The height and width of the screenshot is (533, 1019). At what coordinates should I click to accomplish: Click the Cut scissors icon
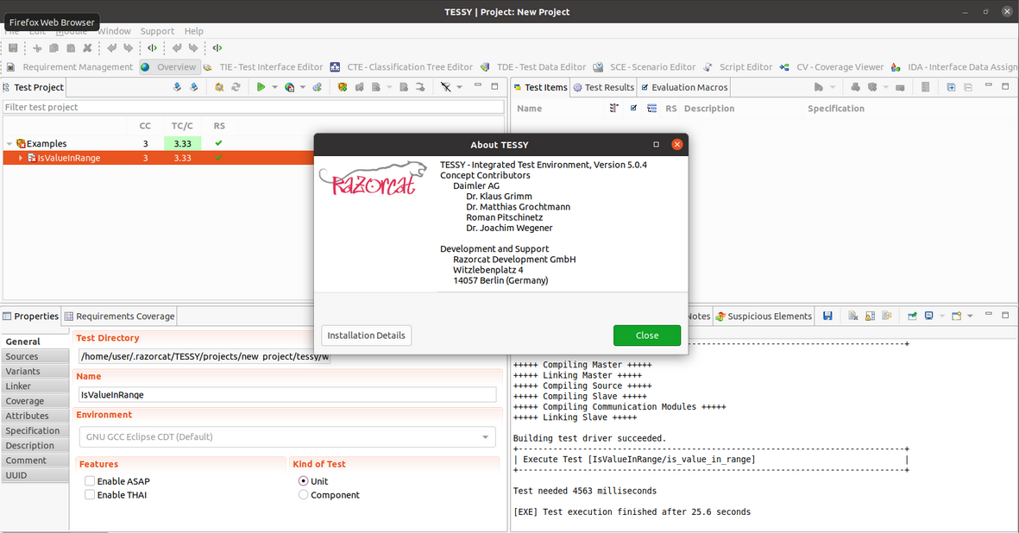[x=37, y=48]
